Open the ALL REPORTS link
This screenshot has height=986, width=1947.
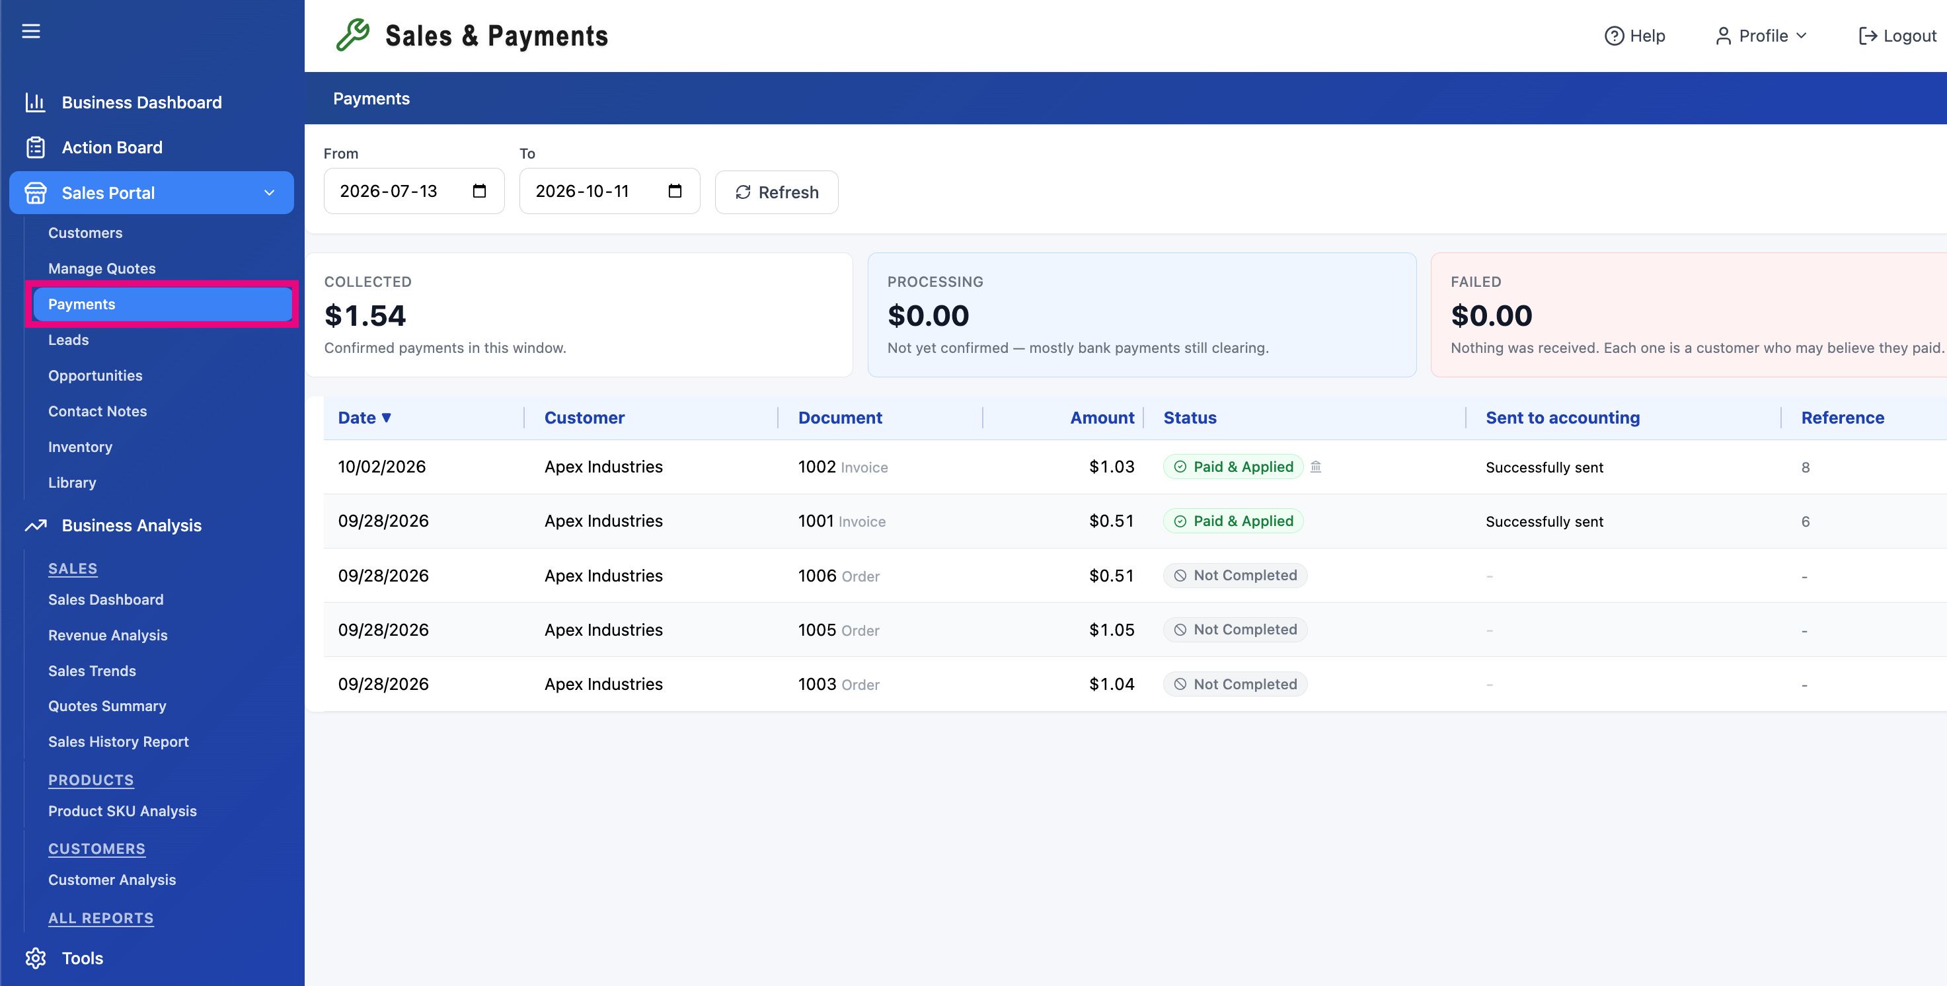tap(101, 918)
